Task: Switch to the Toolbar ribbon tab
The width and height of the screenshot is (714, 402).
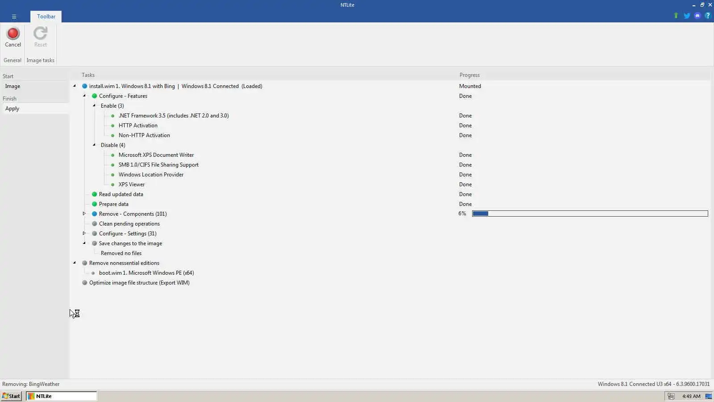Action: [x=46, y=17]
